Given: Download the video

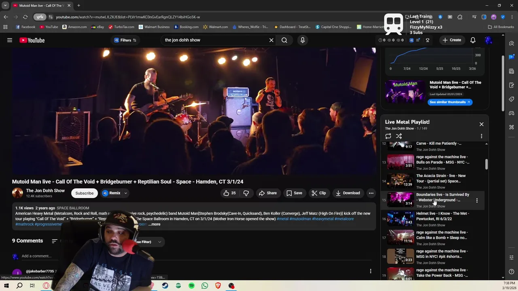Looking at the screenshot, I should 348,193.
